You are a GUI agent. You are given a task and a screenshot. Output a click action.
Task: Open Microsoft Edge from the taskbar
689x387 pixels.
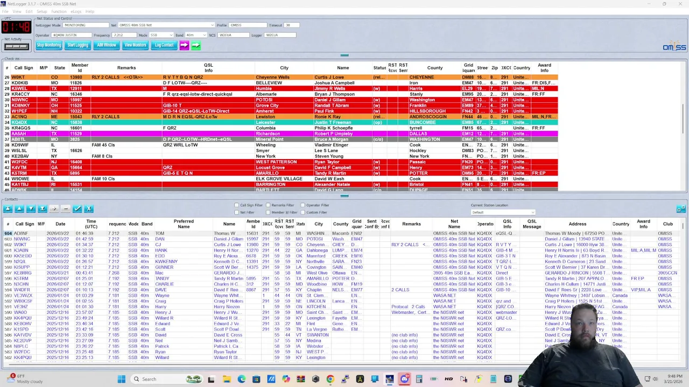(x=241, y=379)
